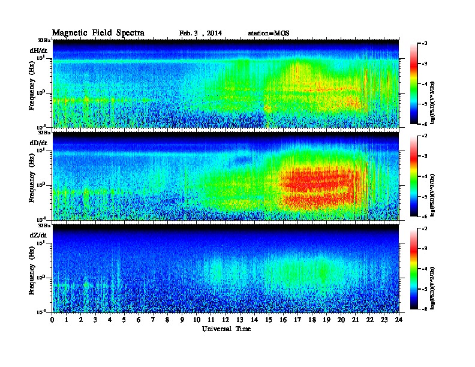Click hour 20 tick label on Universal Time axis
This screenshot has width=475, height=367.
tap(341, 320)
